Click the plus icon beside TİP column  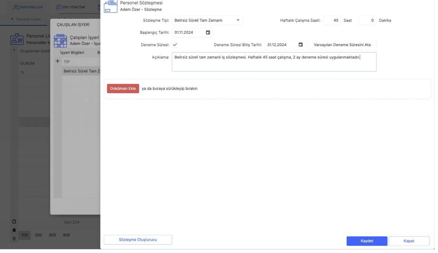(58, 61)
